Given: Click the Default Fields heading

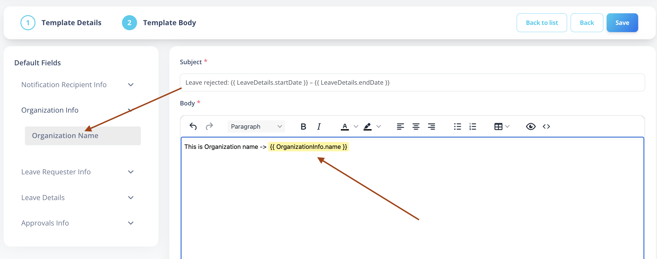Looking at the screenshot, I should coord(38,63).
